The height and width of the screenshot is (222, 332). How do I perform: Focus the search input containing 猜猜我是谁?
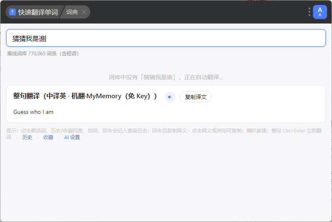[x=166, y=38]
